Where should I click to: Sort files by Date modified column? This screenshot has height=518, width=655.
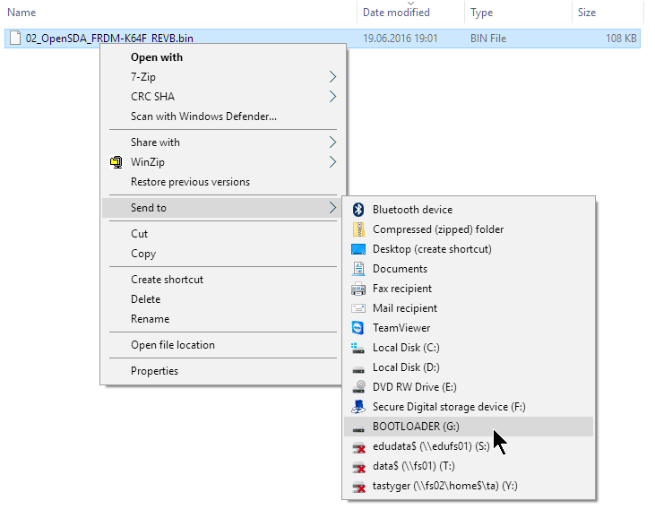coord(396,13)
